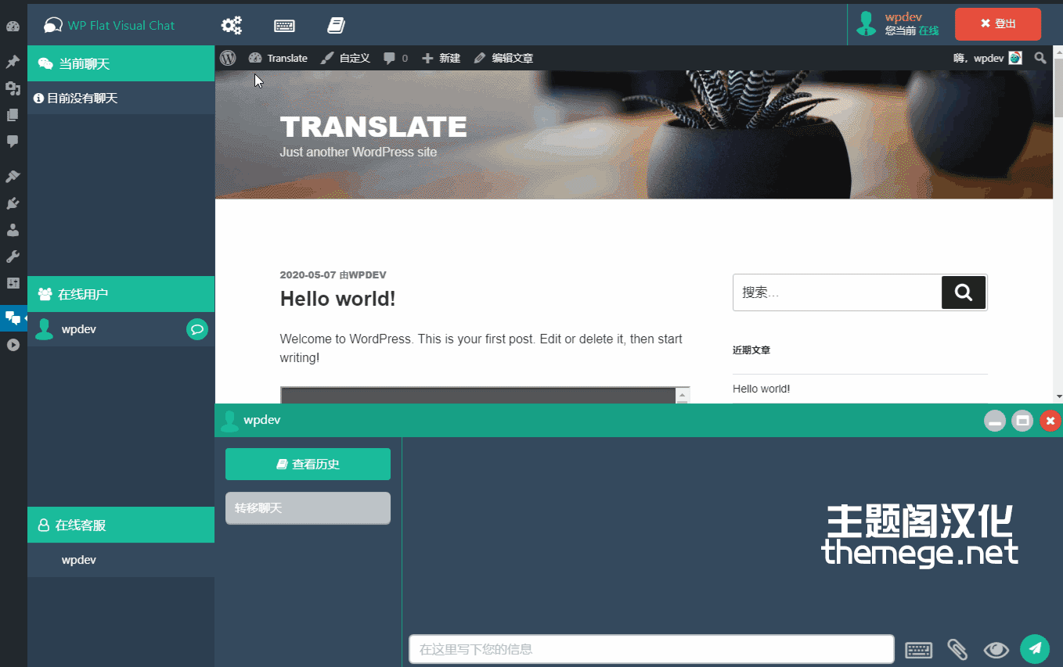Image resolution: width=1063 pixels, height=667 pixels.
Task: Open Hello world! under 近期文章
Action: tap(762, 389)
